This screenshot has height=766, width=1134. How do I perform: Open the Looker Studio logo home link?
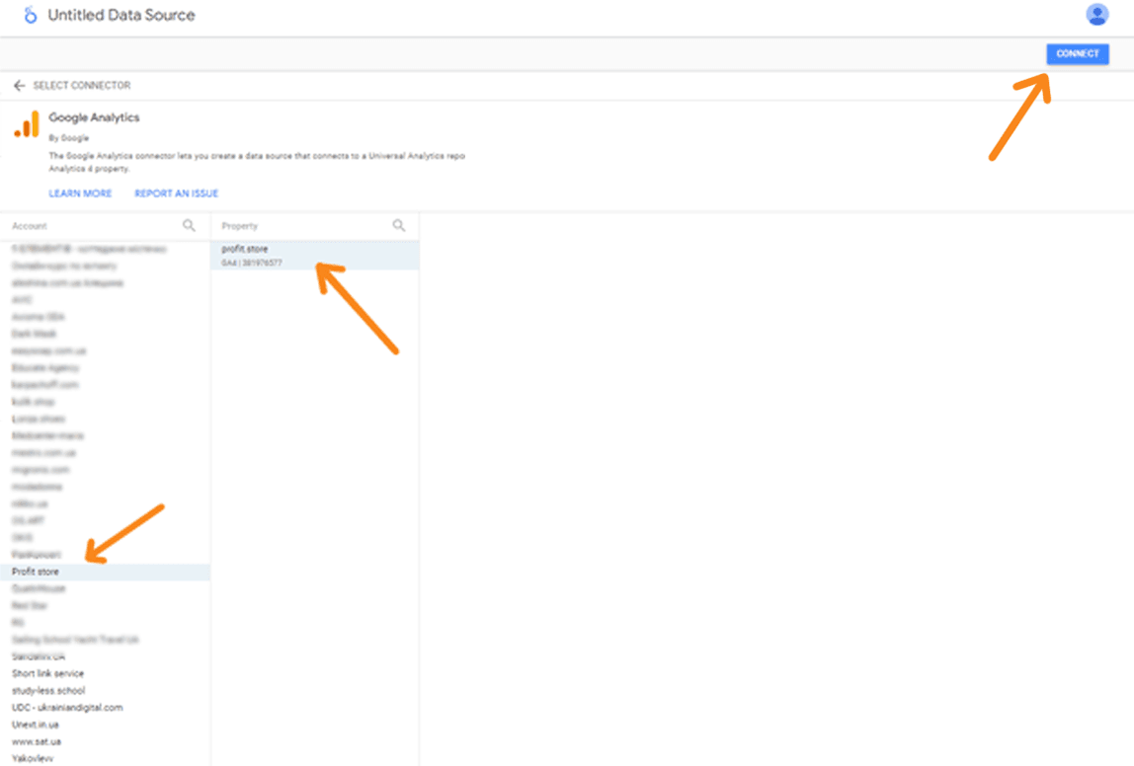pos(31,15)
